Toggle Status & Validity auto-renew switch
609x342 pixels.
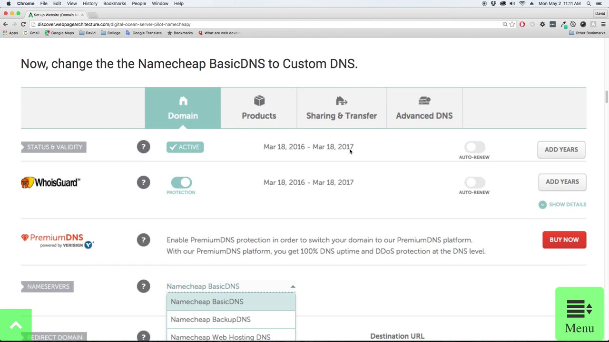click(x=474, y=147)
